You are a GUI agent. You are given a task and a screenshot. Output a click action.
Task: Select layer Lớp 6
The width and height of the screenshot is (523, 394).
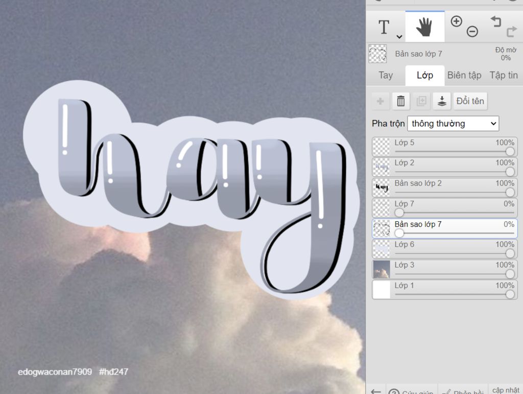coord(445,249)
